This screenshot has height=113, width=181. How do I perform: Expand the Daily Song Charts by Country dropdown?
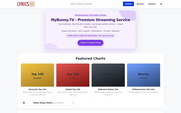pyautogui.click(x=48, y=103)
